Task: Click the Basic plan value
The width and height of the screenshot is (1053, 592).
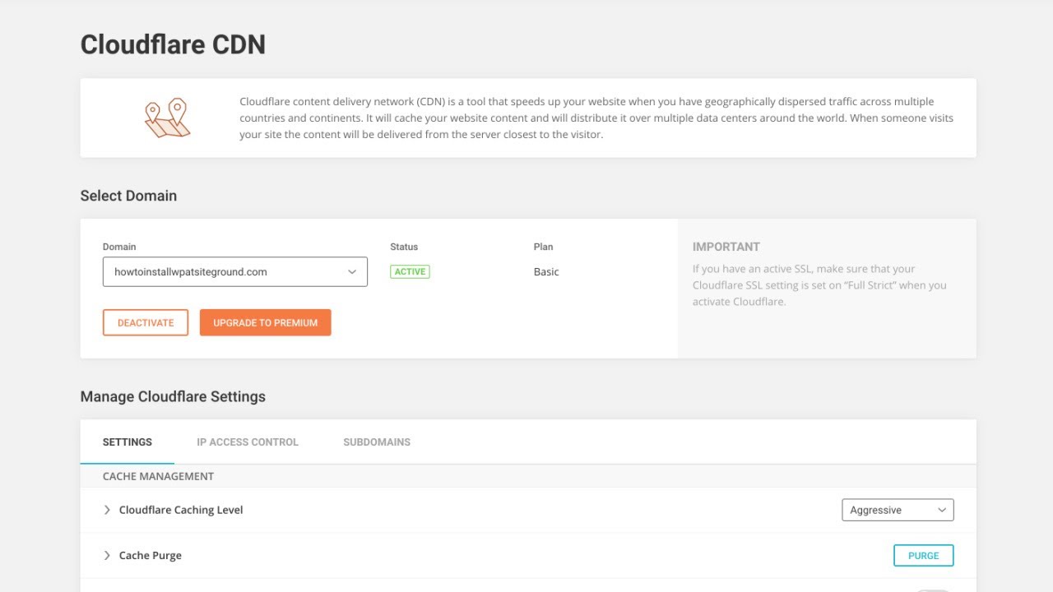Action: coord(546,272)
